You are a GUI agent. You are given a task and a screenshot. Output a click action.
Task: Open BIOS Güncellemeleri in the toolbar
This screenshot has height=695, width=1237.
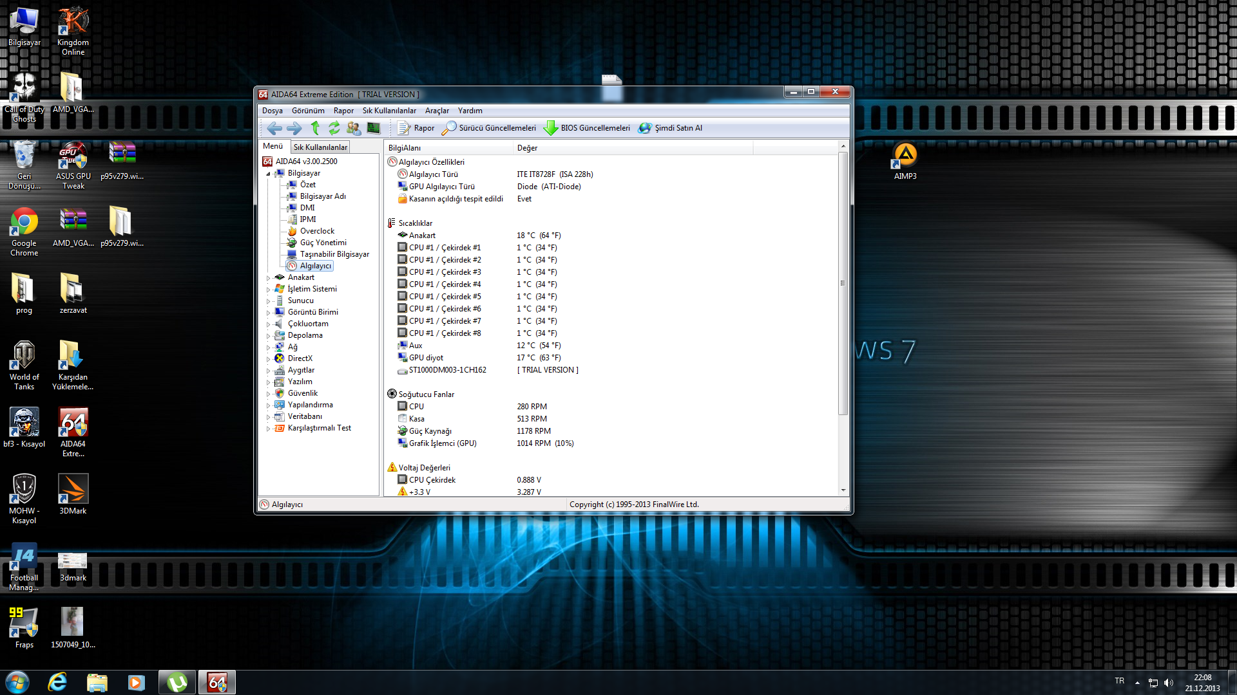coord(587,128)
